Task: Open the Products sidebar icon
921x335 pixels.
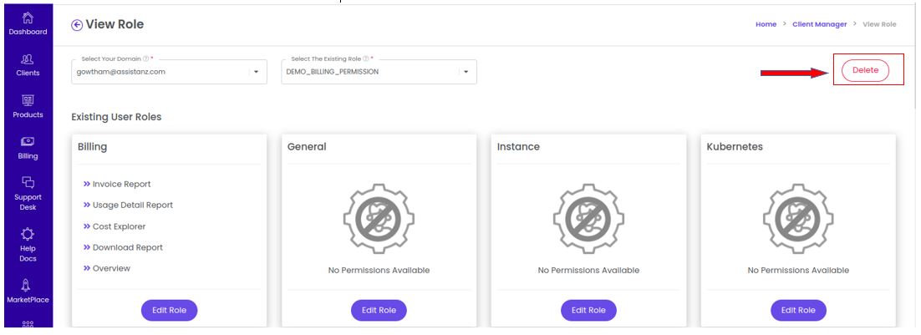Action: point(28,100)
